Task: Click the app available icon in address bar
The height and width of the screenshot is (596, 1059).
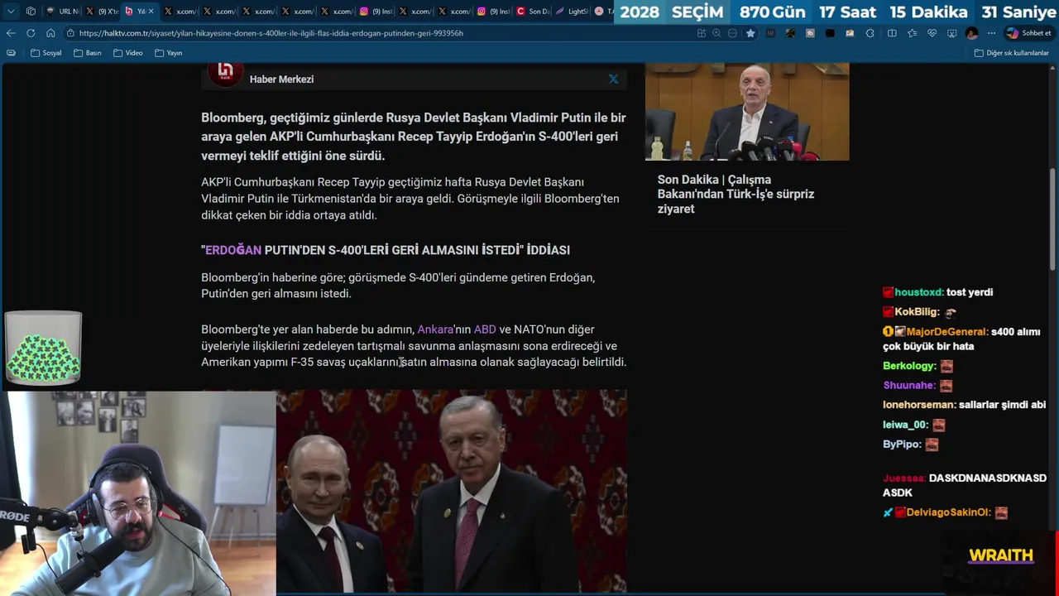Action: coord(702,33)
